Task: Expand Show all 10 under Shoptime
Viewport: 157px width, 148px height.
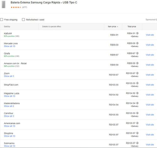Action: click(9, 136)
